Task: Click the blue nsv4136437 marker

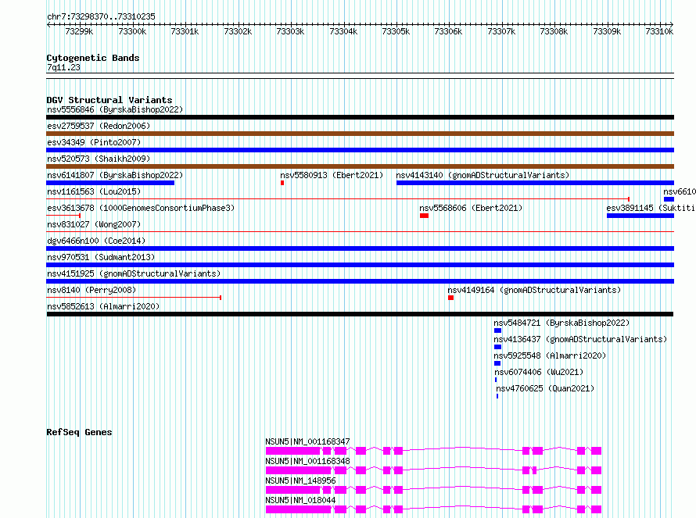Action: pyautogui.click(x=497, y=347)
